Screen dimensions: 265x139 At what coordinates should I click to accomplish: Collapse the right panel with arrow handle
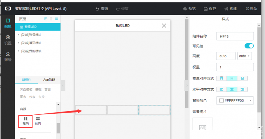(x=187, y=86)
